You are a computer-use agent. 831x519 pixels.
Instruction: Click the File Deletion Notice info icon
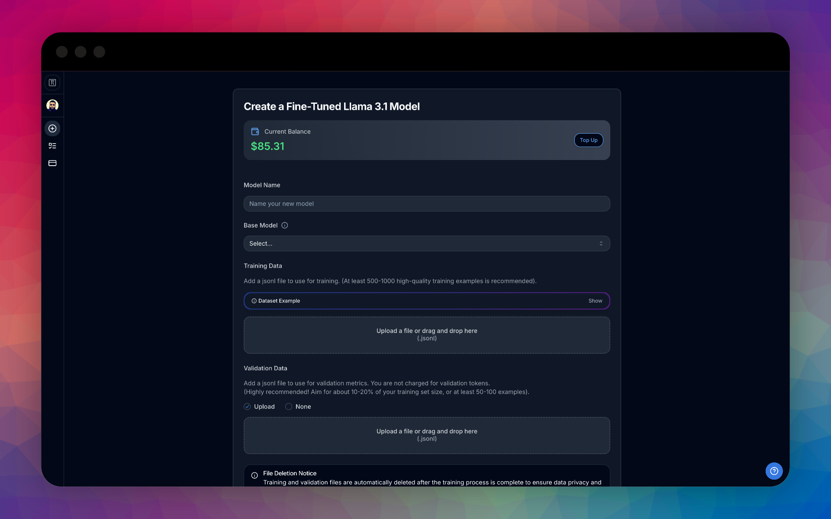[x=254, y=475]
